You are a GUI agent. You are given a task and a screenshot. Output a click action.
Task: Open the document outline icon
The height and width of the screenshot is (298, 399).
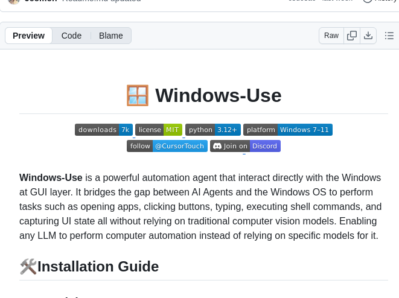389,36
